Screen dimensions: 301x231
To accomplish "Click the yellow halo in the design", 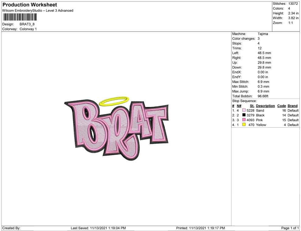I will tap(114, 101).
